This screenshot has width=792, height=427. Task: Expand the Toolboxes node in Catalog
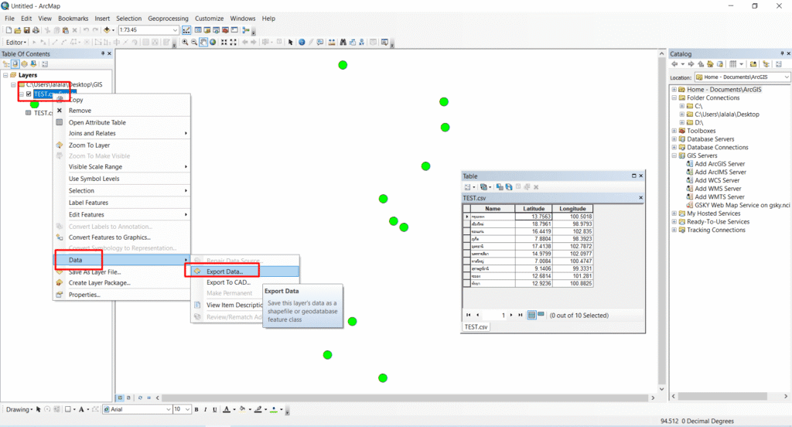(x=674, y=131)
